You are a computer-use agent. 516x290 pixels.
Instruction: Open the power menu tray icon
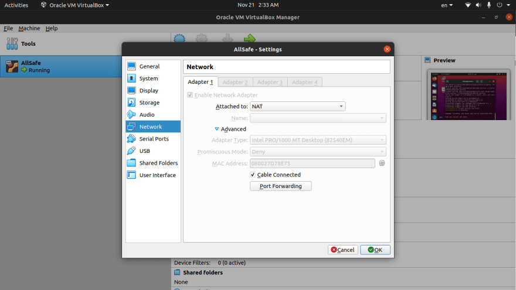[x=500, y=5]
